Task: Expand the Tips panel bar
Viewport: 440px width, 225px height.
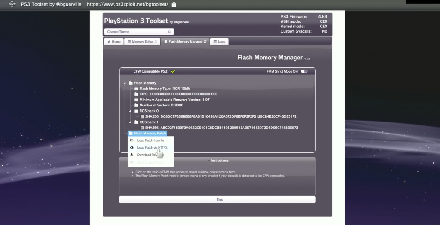Action: (x=217, y=200)
